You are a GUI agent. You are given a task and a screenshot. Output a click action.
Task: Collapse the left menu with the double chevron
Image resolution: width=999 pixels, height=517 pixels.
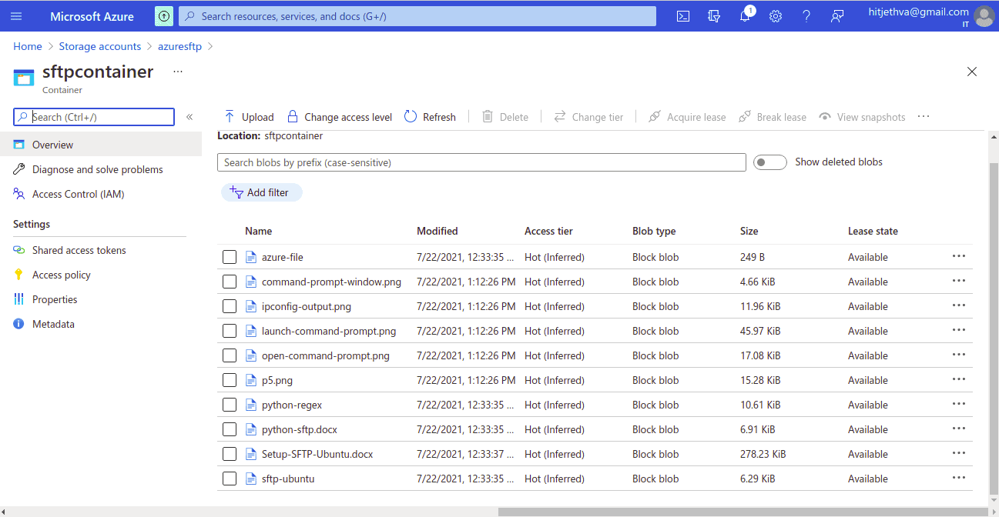tap(189, 117)
